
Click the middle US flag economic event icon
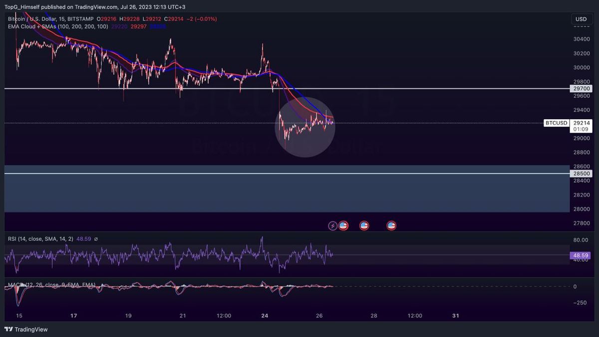[364, 226]
